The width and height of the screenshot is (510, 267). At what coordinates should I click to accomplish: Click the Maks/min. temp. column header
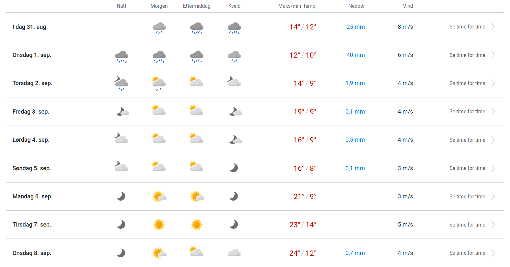click(297, 6)
